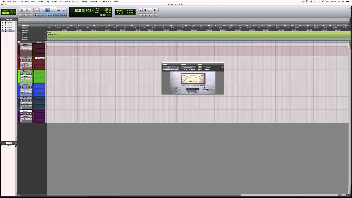Open Drum track automation mode read selector

click(28, 79)
